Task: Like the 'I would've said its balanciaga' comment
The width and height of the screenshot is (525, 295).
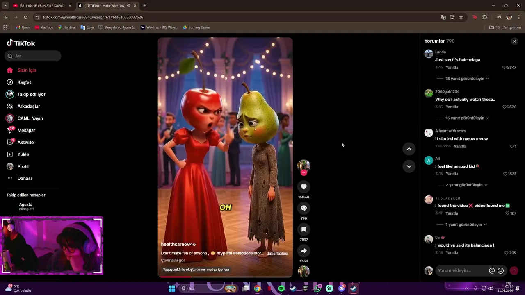Action: [x=506, y=253]
